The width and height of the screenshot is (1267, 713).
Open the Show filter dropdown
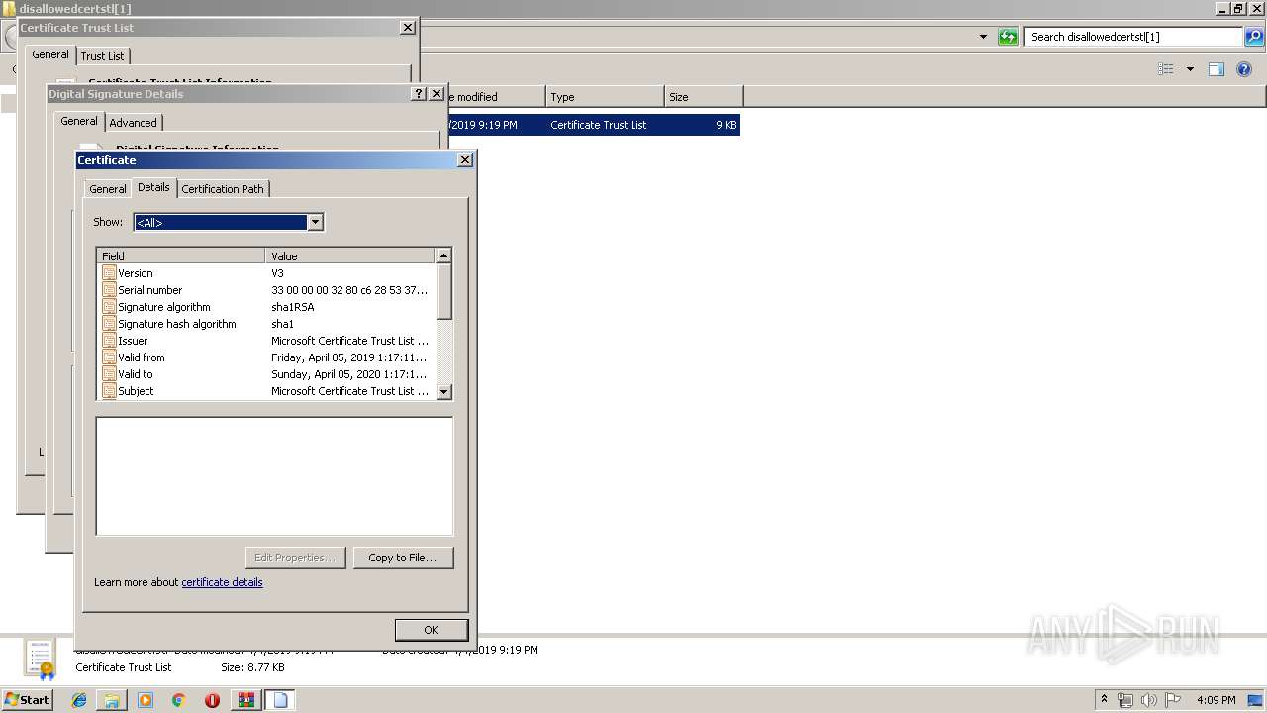(x=315, y=222)
